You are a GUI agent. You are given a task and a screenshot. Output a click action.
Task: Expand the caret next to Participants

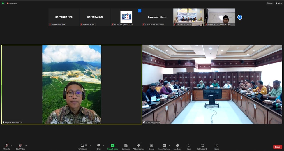pyautogui.click(x=90, y=145)
